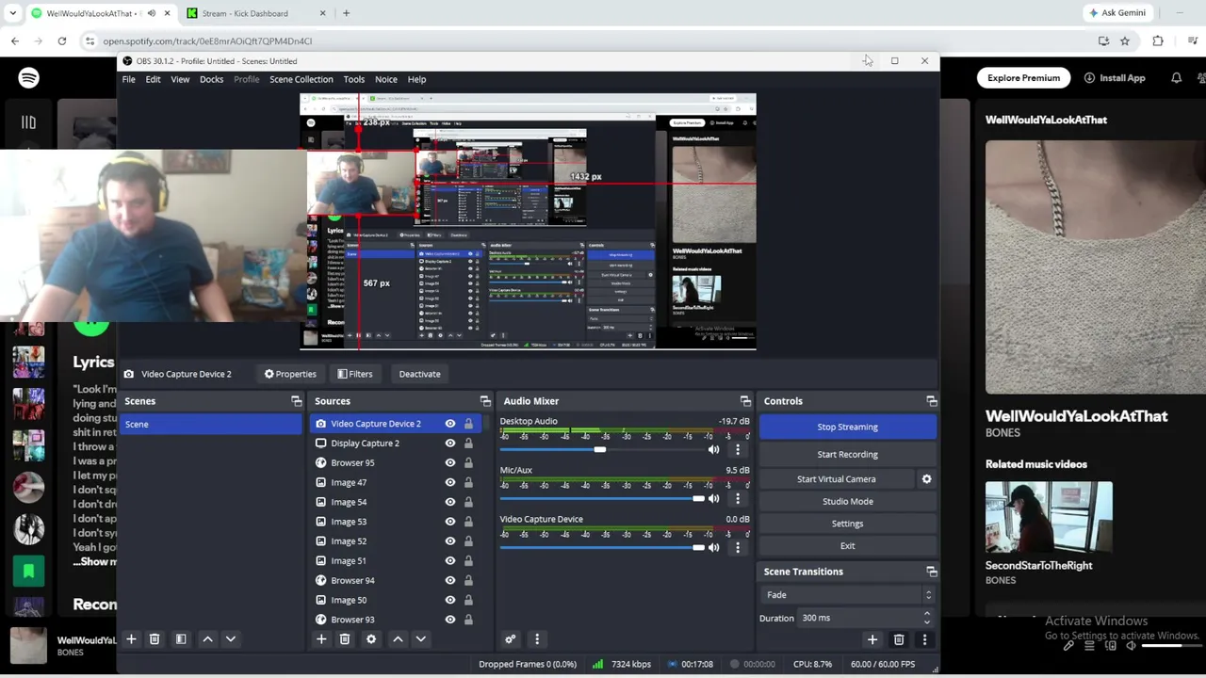This screenshot has width=1206, height=678.
Task: Adjust transition Duration spinner arrows
Action: [927, 618]
